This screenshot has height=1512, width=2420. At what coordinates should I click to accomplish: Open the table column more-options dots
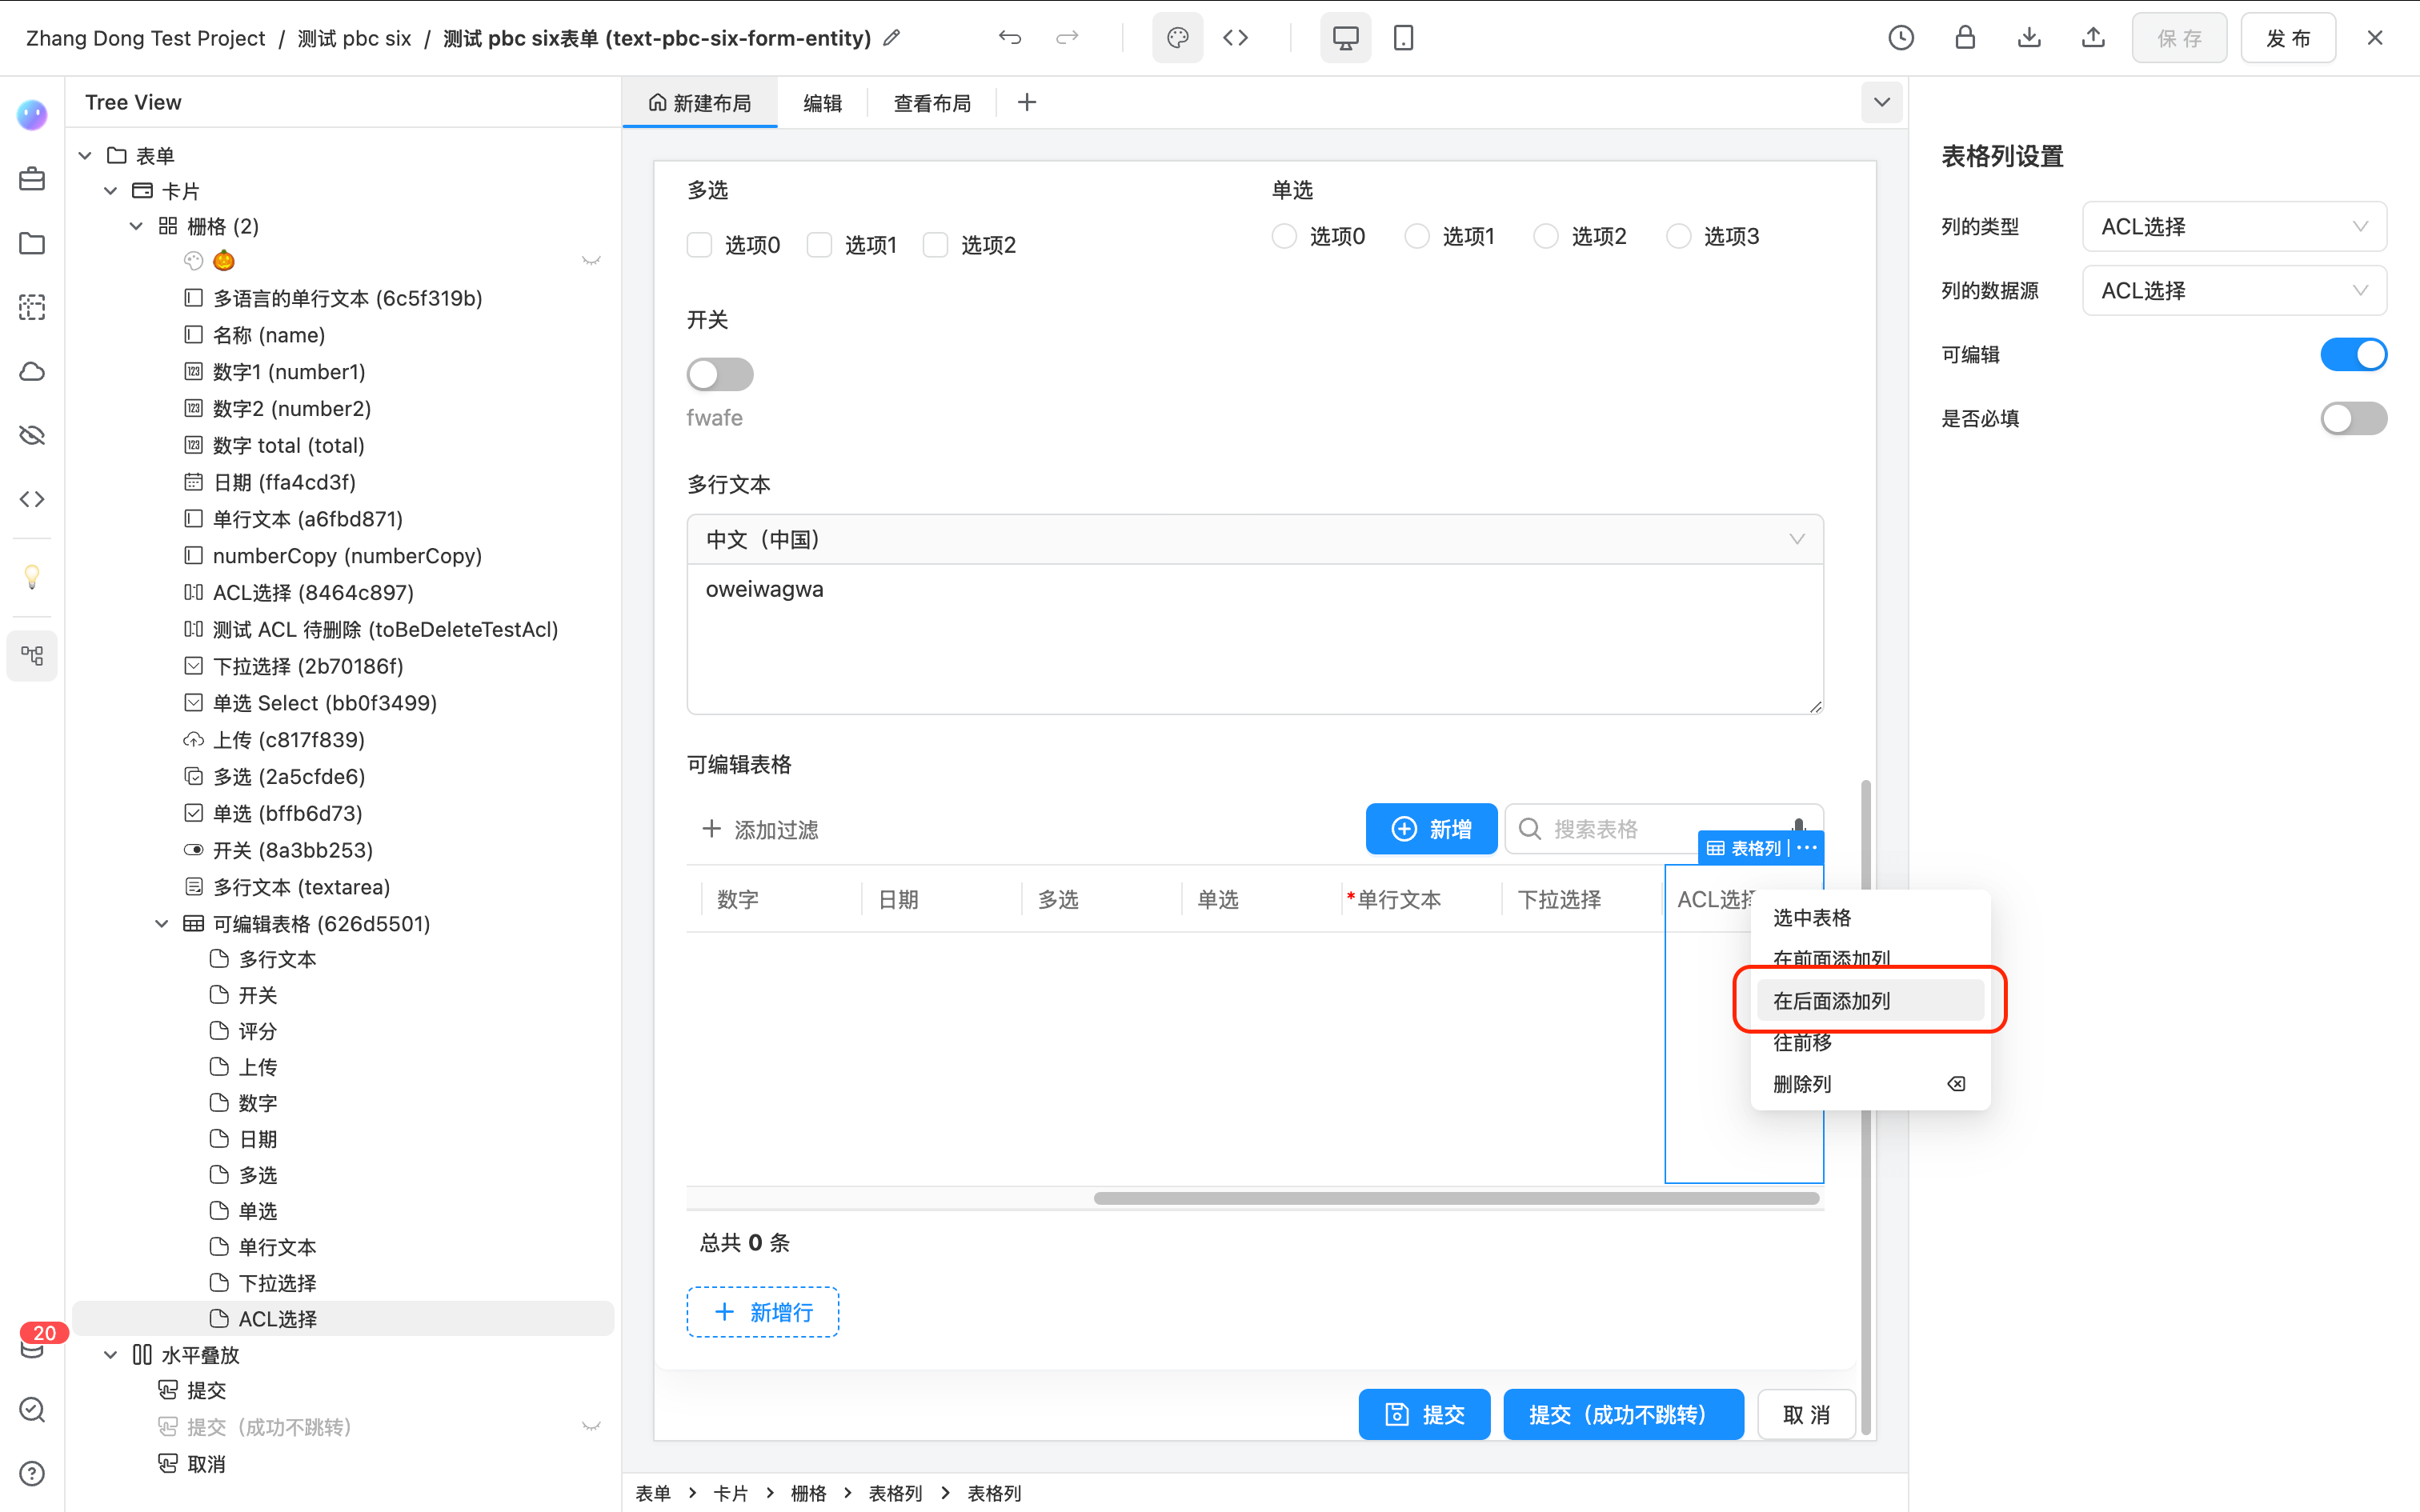coord(1806,848)
